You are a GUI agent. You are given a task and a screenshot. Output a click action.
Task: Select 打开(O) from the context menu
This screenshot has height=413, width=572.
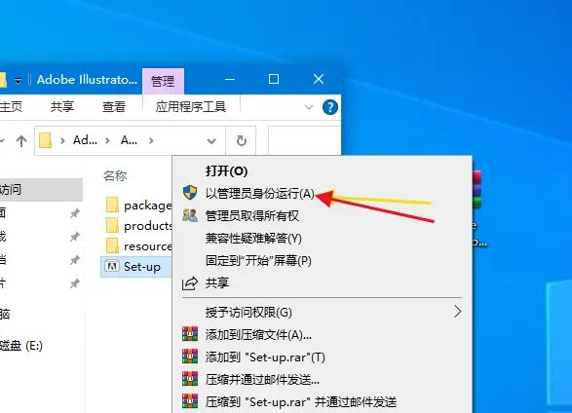[x=226, y=171]
